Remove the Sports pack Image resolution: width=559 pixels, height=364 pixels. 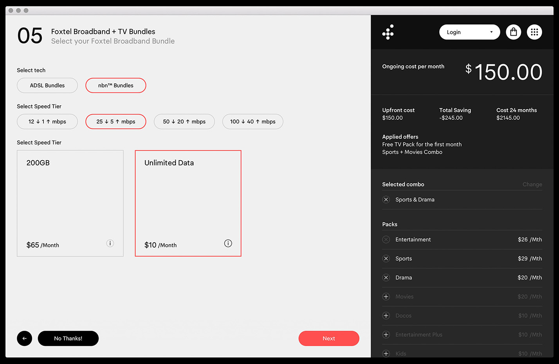[386, 259]
